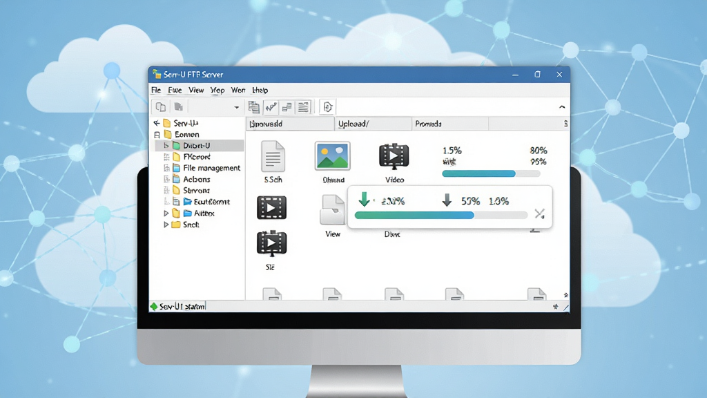This screenshot has width=707, height=398.
Task: Expand the Aittex node triangle
Action: (x=166, y=213)
